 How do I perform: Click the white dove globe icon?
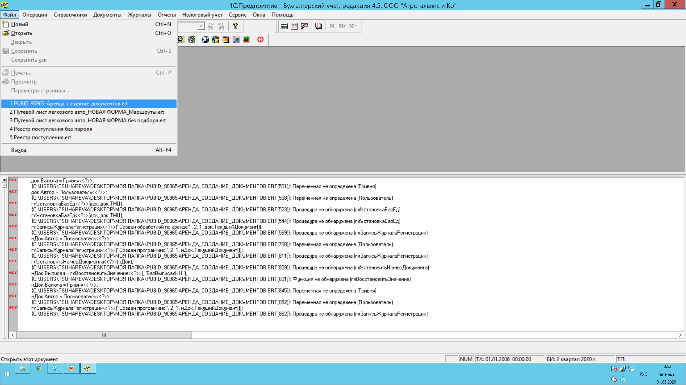point(205,40)
